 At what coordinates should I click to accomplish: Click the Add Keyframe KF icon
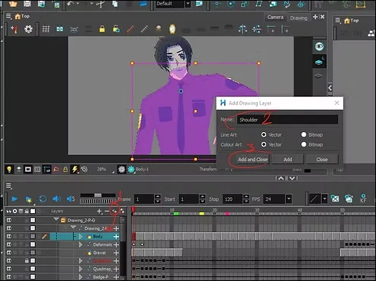(363, 199)
